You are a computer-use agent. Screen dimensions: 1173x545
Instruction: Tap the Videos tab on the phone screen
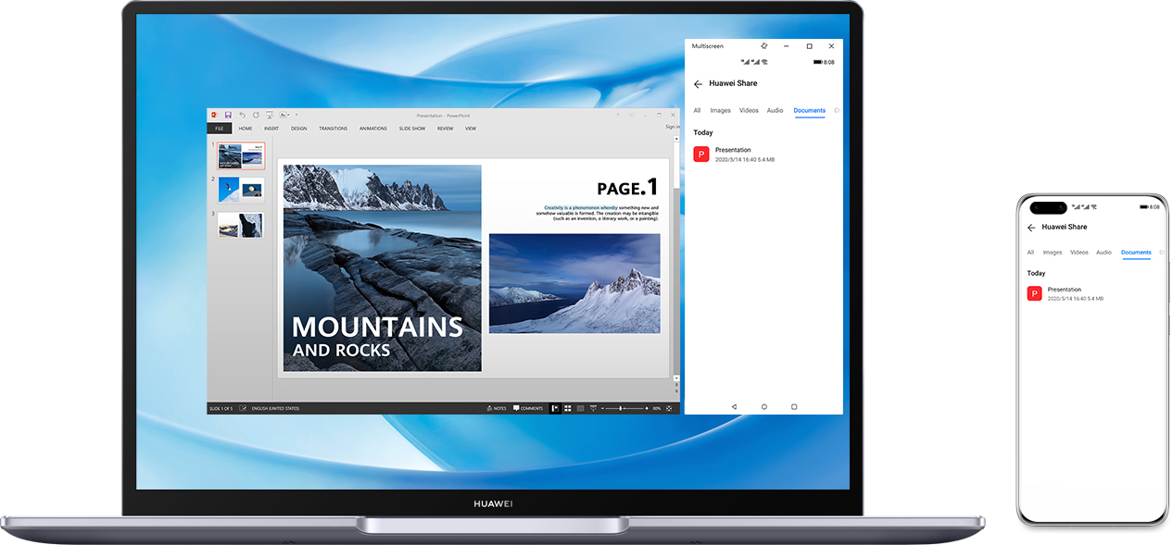pyautogui.click(x=1079, y=253)
